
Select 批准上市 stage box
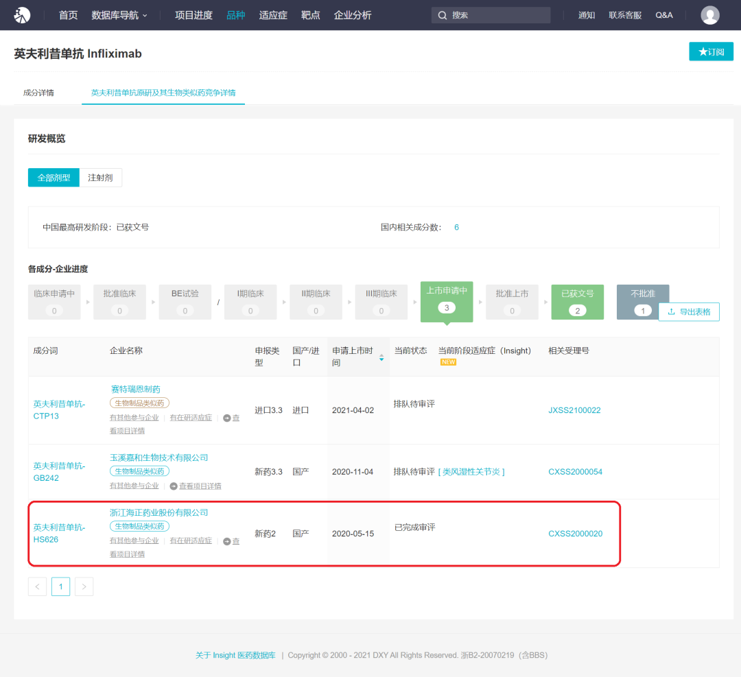click(x=512, y=302)
